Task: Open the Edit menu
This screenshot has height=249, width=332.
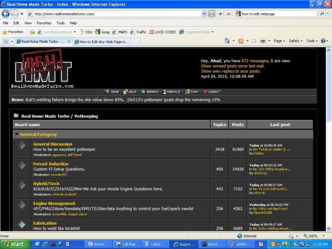Action: tap(16, 23)
